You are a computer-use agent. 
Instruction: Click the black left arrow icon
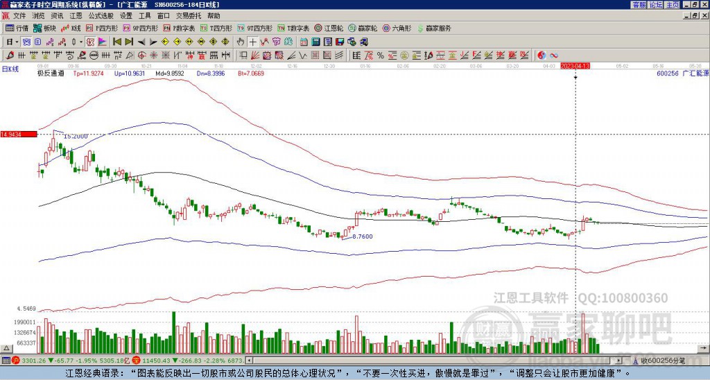click(141, 42)
